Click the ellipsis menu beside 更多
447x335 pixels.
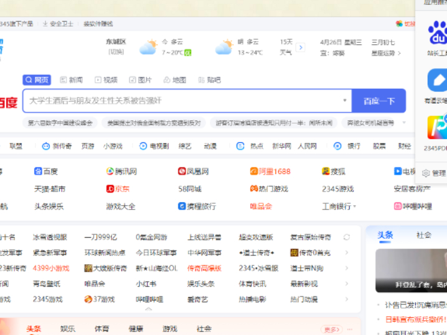[x=350, y=329]
